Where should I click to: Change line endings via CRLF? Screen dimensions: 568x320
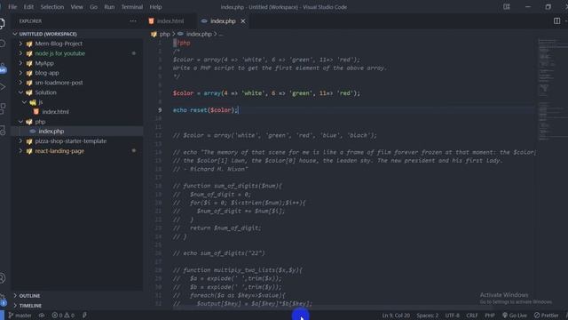click(x=472, y=316)
